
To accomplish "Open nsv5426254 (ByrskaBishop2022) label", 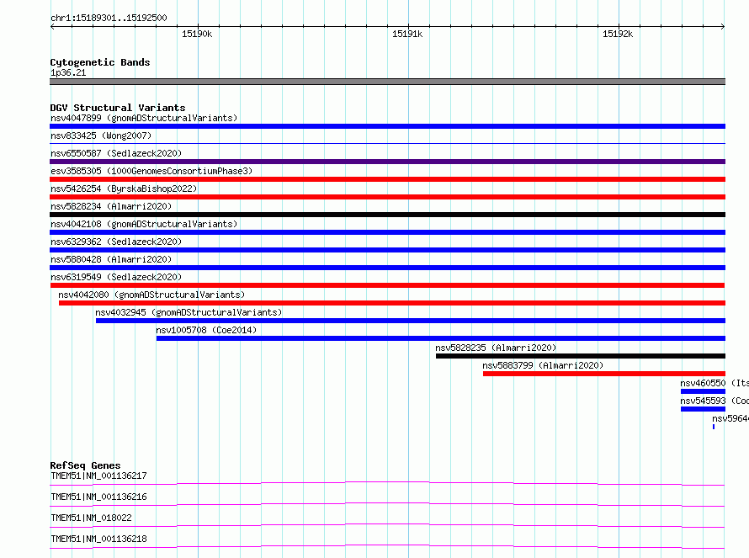I will (x=124, y=189).
